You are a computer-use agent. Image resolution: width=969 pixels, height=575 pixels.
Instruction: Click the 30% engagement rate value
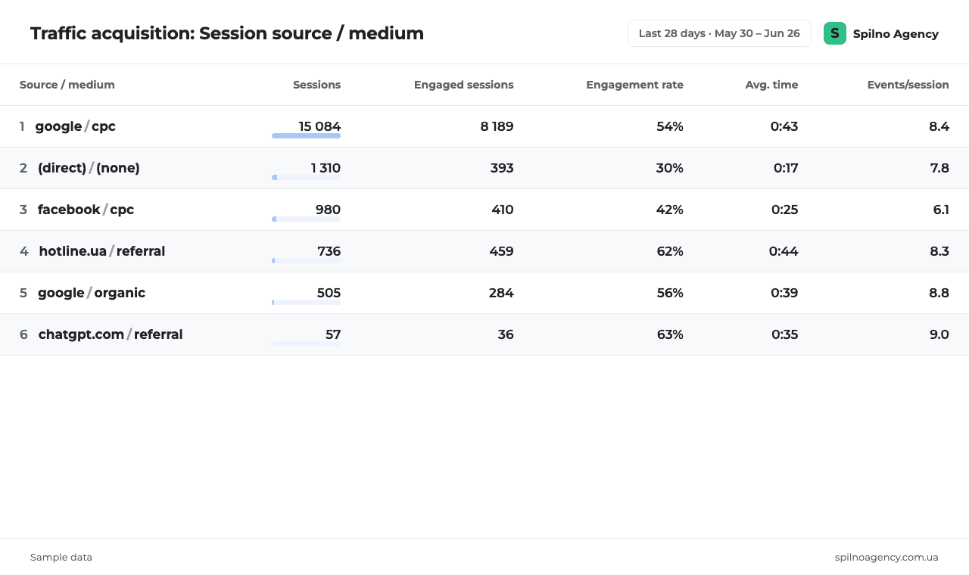pyautogui.click(x=669, y=168)
